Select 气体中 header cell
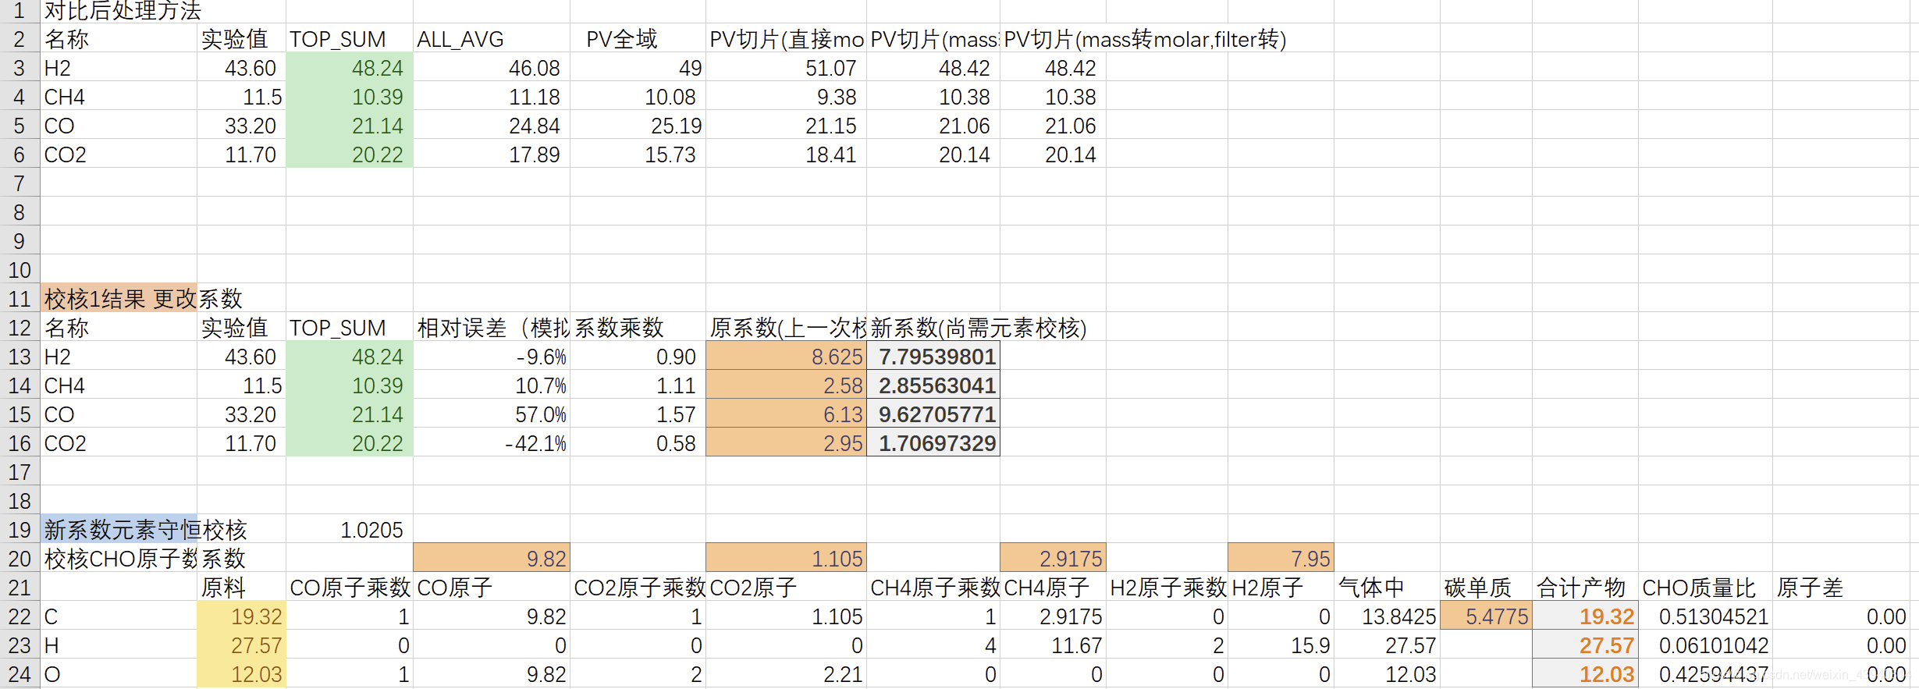 pos(1387,587)
